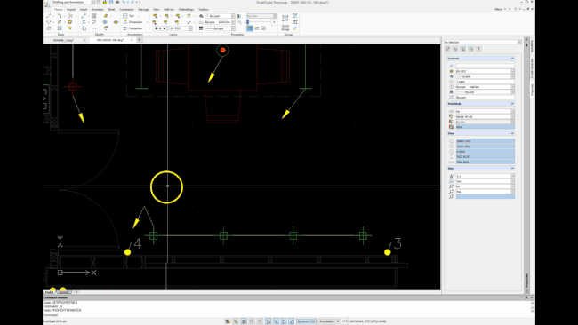Select the Line draw tool
Image resolution: width=578 pixels, height=325 pixels.
click(49, 16)
